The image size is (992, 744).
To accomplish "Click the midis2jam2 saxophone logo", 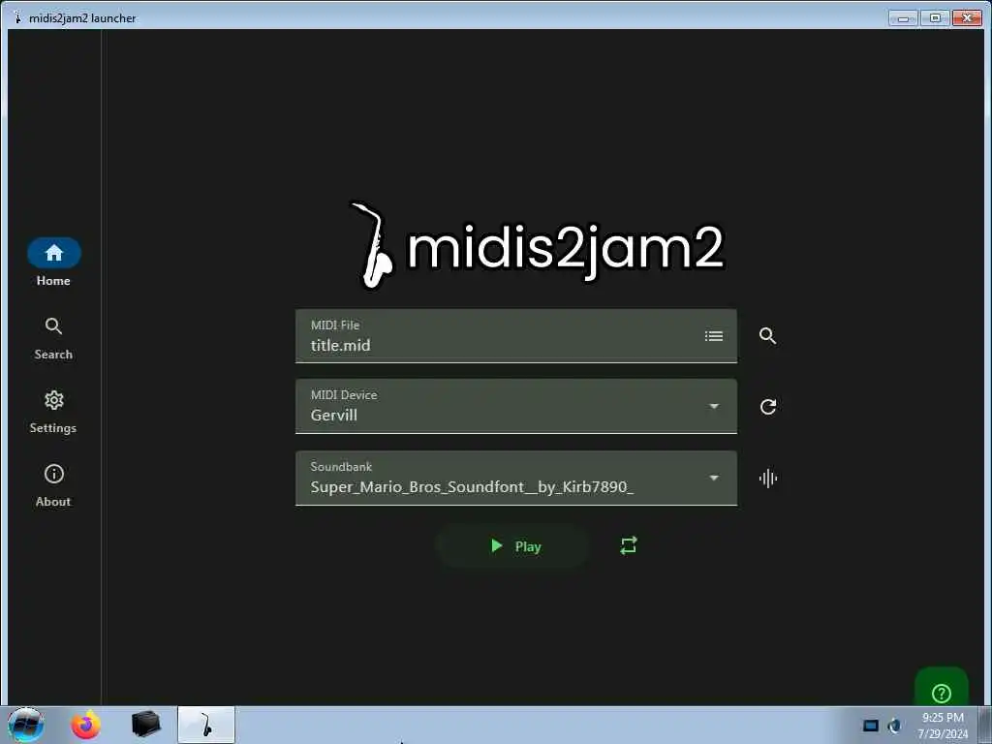I will (373, 245).
